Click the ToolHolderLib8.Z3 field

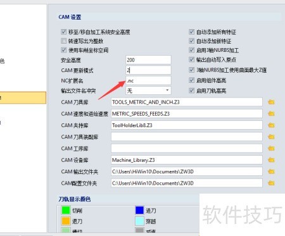point(187,125)
